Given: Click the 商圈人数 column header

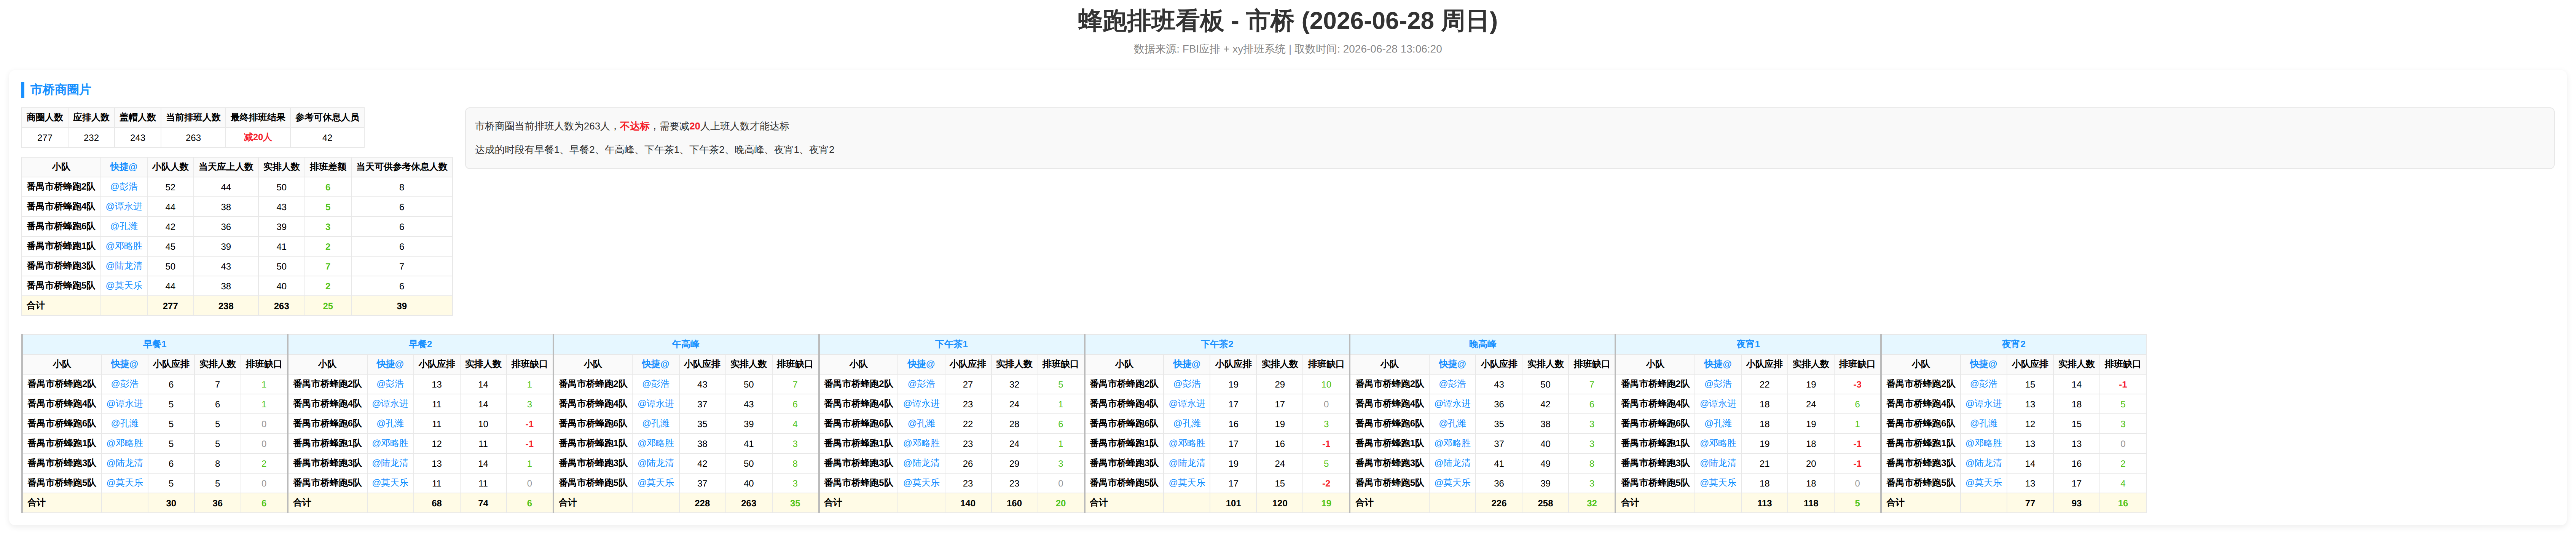Looking at the screenshot, I should [x=45, y=118].
